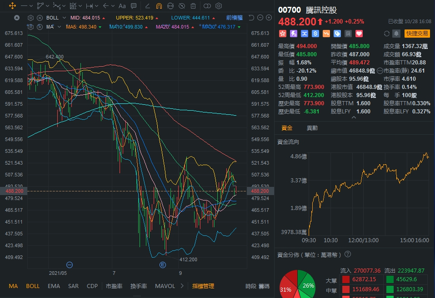This screenshot has width=435, height=298.
Task: Remove the BOLL indicator
Action: click(x=40, y=18)
